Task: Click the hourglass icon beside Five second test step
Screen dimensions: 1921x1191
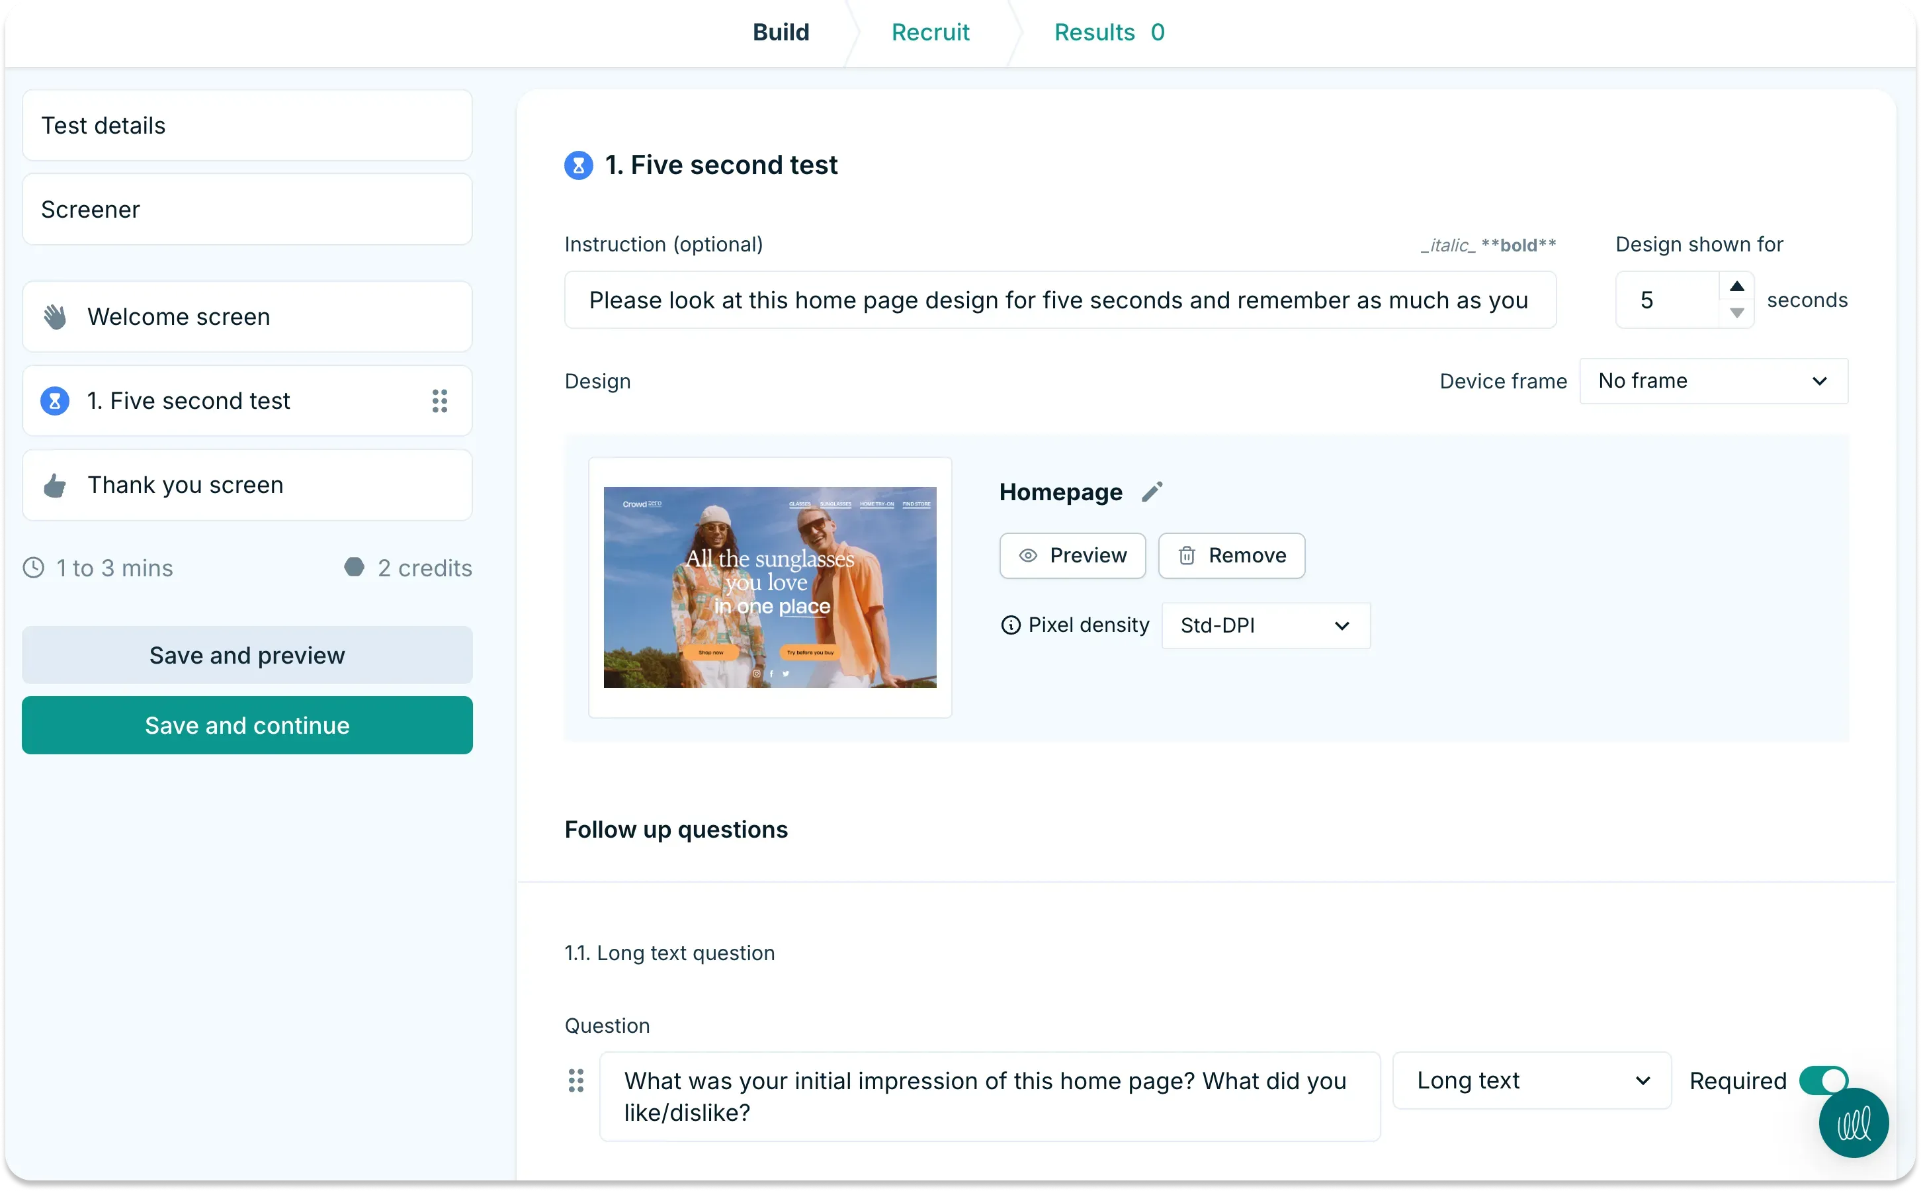Action: coord(54,400)
